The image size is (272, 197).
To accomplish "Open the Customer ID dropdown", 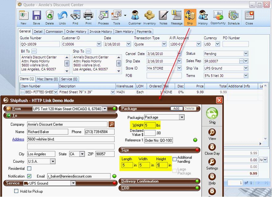I will coord(99,44).
